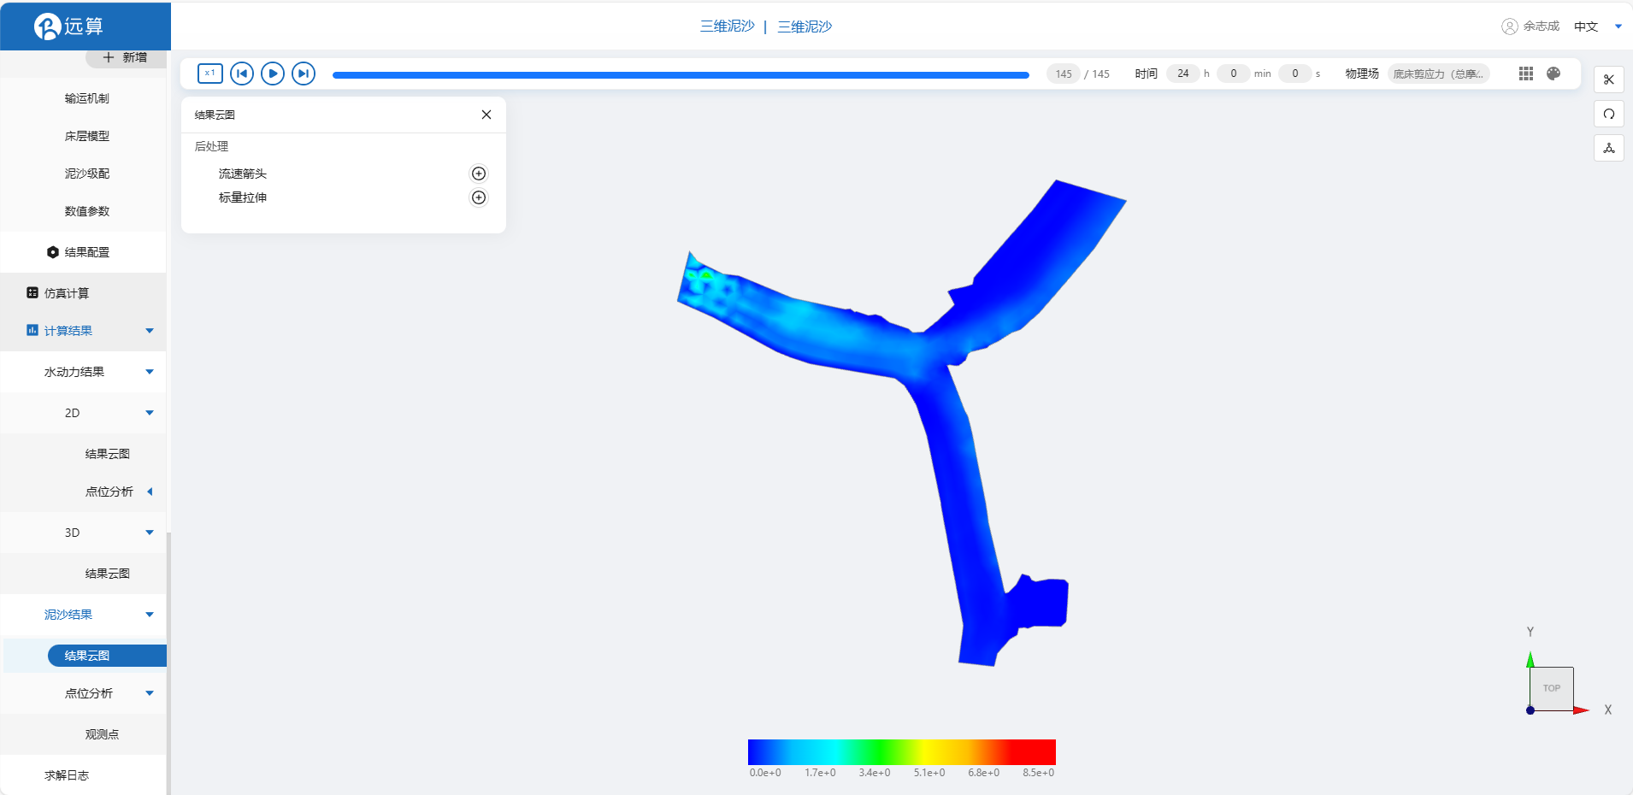This screenshot has height=795, width=1633.
Task: Click the username 余志成
Action: (1542, 26)
